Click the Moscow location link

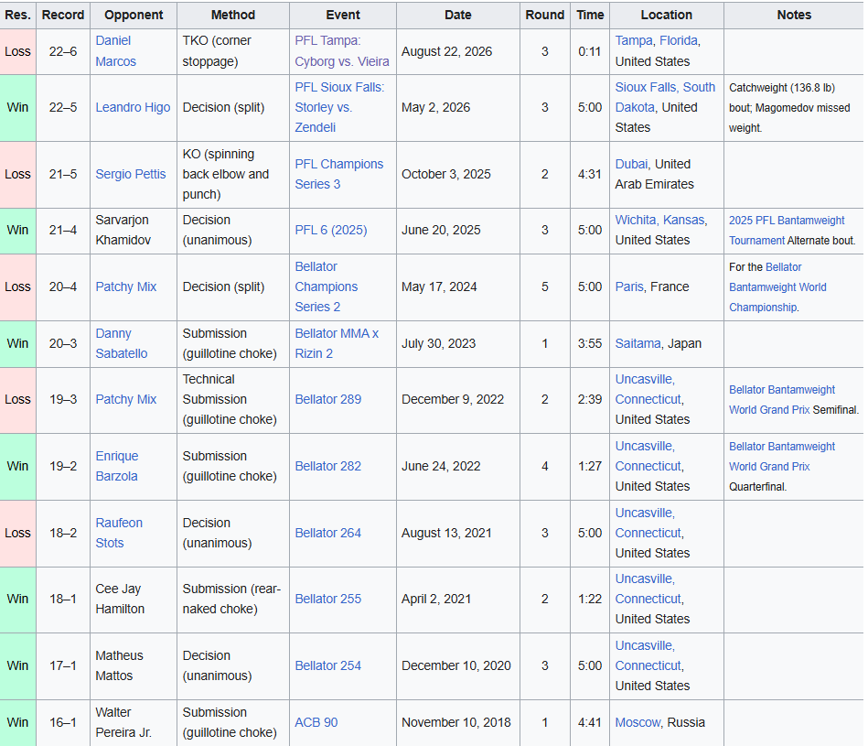638,722
